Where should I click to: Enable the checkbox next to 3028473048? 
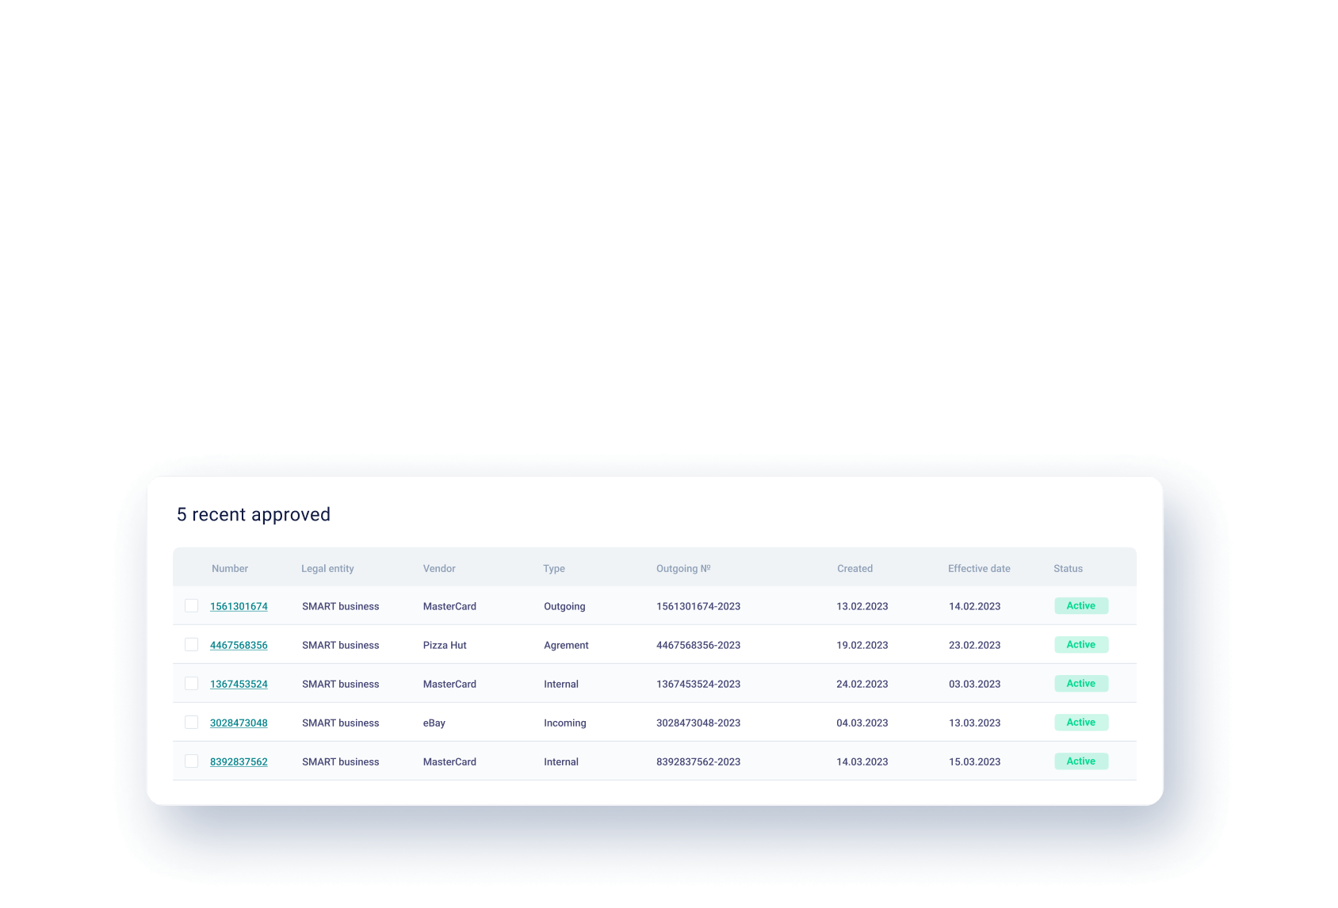[191, 722]
